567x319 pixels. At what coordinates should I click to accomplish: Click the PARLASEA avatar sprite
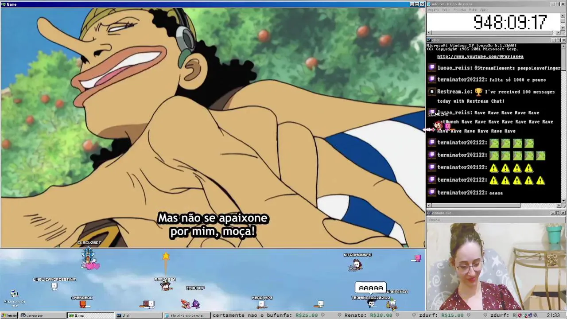166,286
